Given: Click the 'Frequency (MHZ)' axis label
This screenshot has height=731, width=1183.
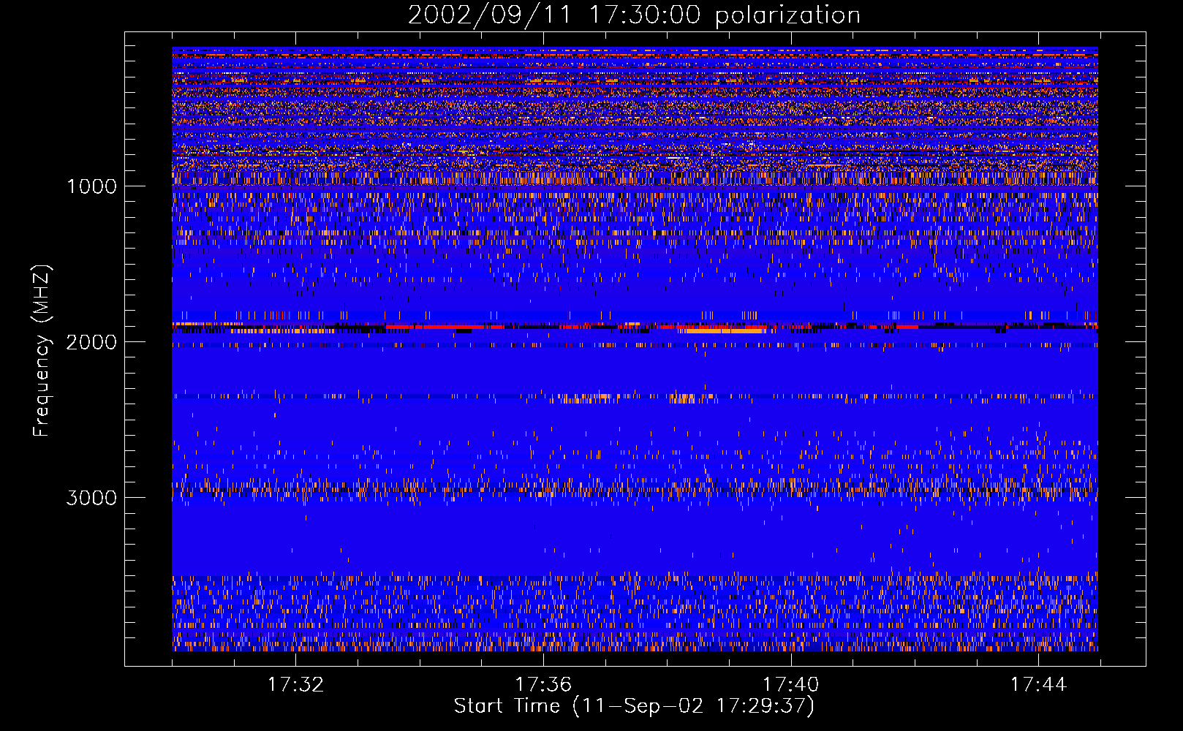Looking at the screenshot, I should point(42,351).
